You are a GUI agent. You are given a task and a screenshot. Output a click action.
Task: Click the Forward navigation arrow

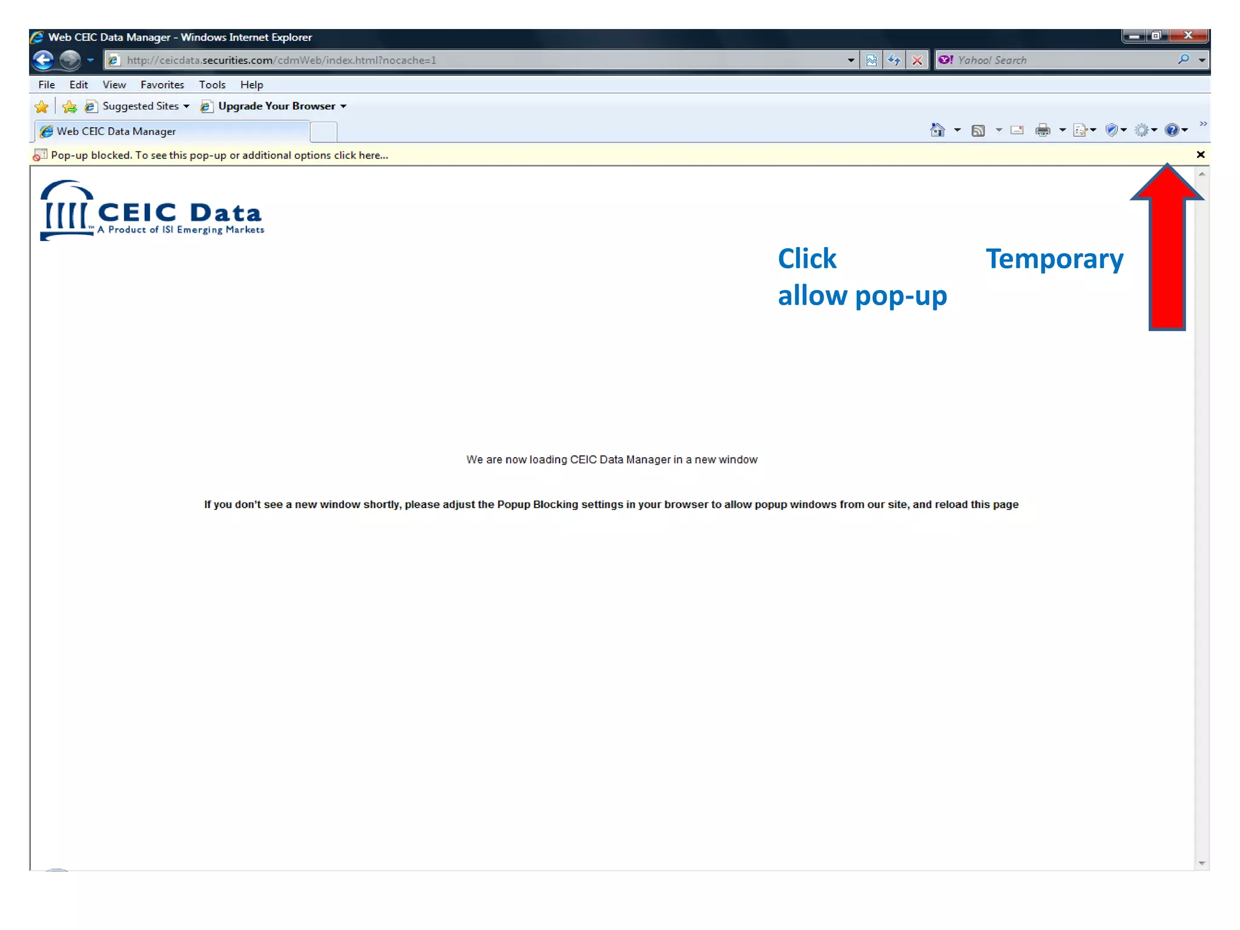pos(70,60)
